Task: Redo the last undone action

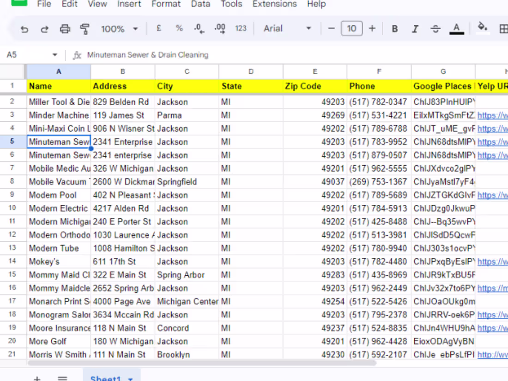Action: point(44,28)
